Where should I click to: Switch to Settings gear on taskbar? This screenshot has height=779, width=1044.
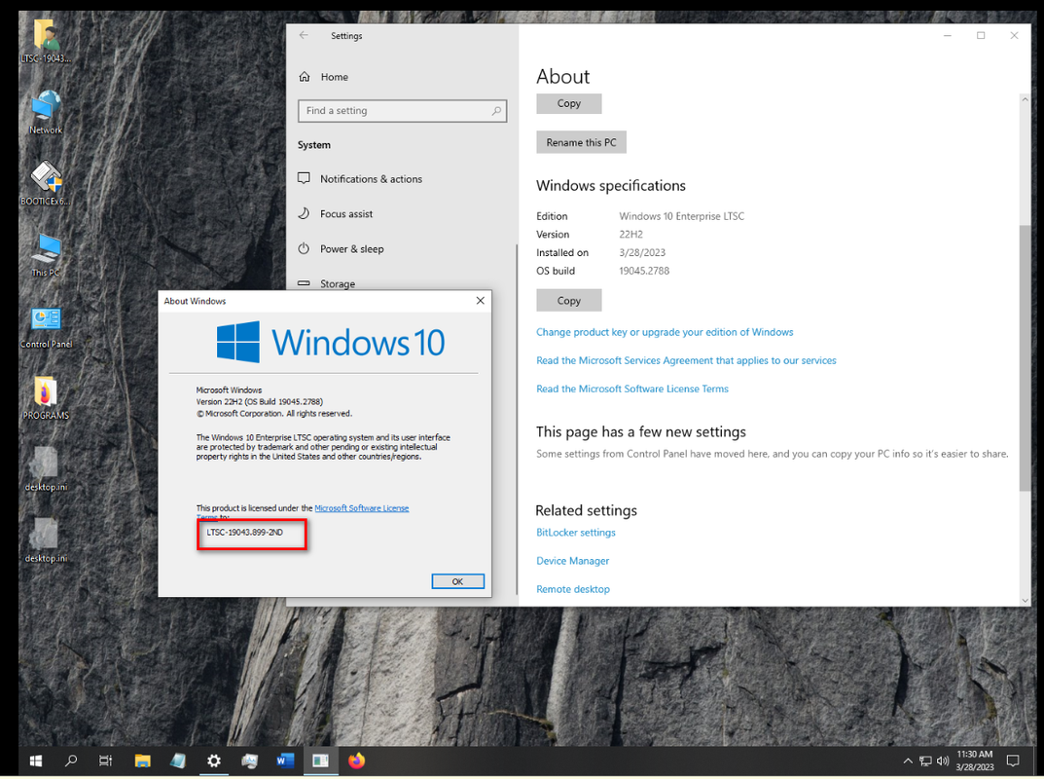point(214,760)
